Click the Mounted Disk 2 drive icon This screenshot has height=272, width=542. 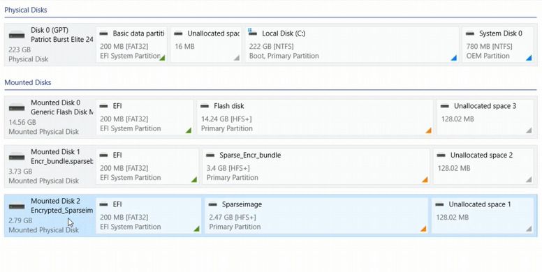(17, 206)
